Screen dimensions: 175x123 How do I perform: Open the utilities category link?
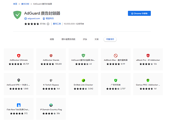click(x=57, y=24)
